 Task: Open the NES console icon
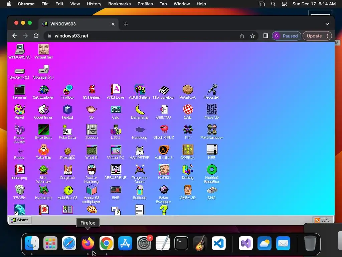click(x=211, y=152)
